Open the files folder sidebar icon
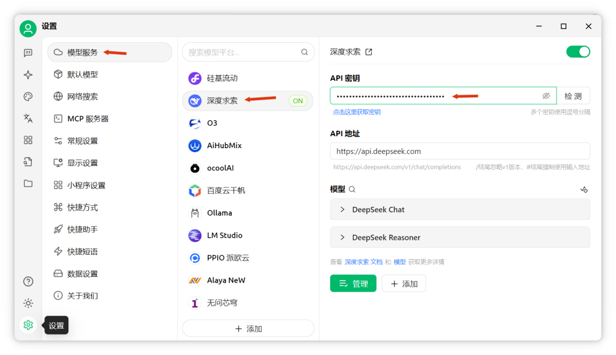 tap(28, 183)
